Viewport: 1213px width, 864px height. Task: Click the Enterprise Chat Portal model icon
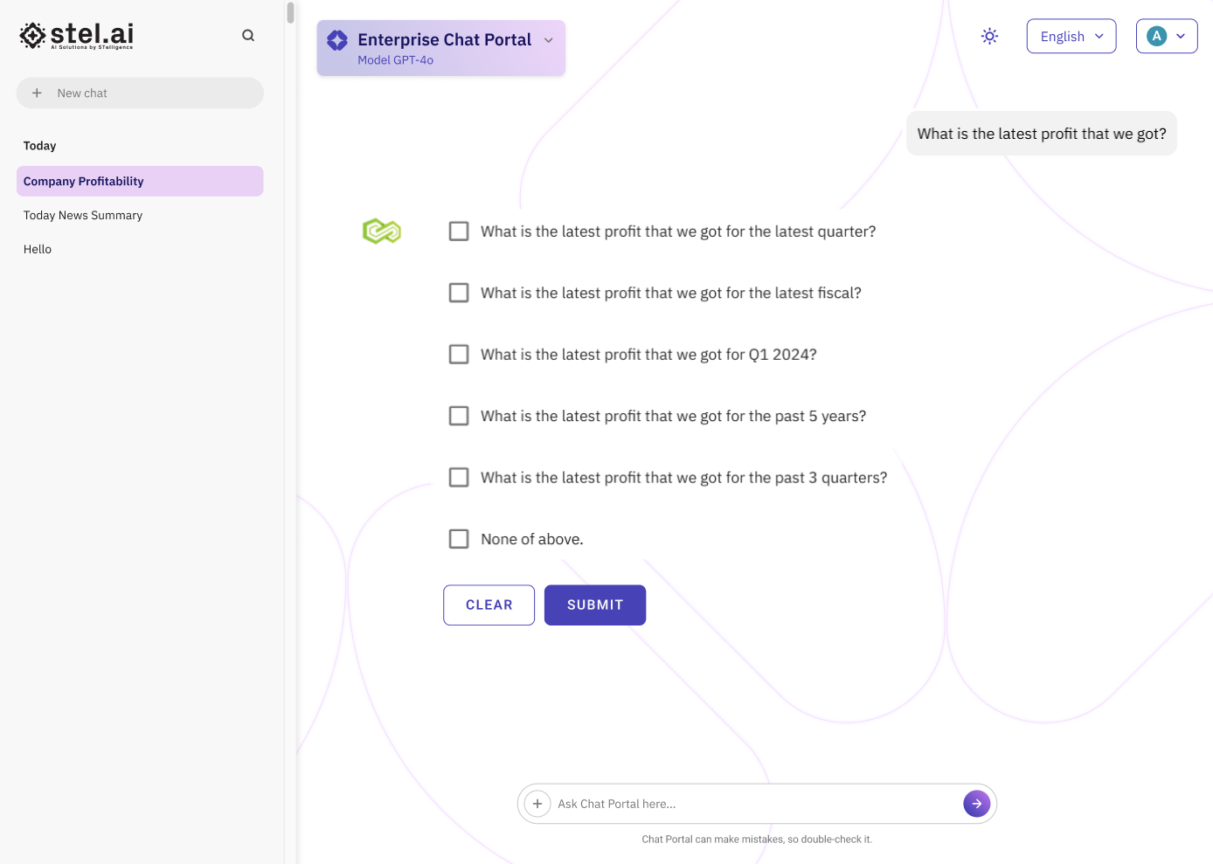tap(337, 40)
